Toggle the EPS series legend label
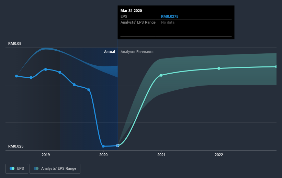 [21, 168]
